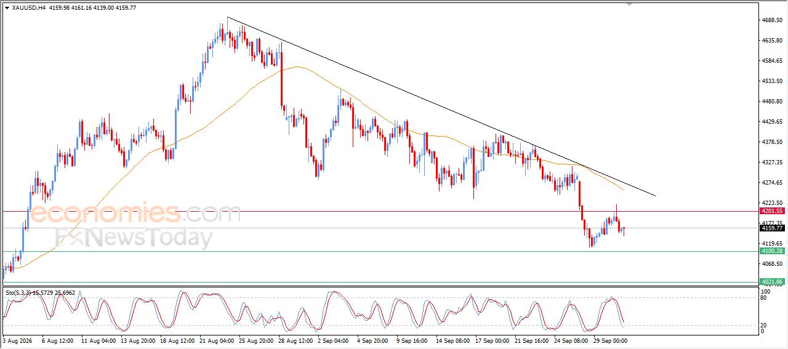Click the black current price label 4159.77
The width and height of the screenshot is (788, 349).
(771, 228)
